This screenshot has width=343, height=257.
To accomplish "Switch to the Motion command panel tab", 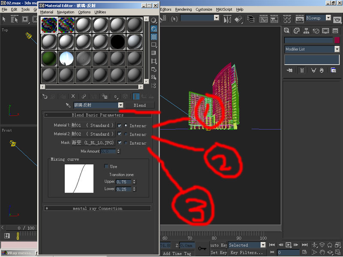I will 316,31.
